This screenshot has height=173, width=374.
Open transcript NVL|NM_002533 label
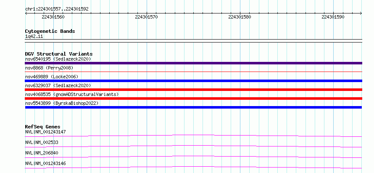point(42,142)
